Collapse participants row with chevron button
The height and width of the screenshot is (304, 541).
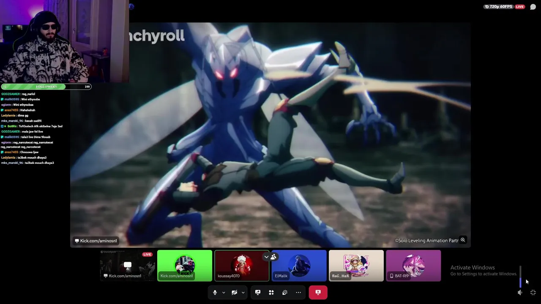pos(266,257)
